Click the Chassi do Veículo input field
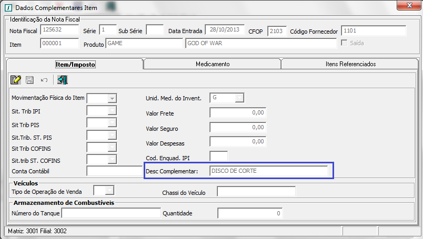This screenshot has width=423, height=239. point(256,192)
